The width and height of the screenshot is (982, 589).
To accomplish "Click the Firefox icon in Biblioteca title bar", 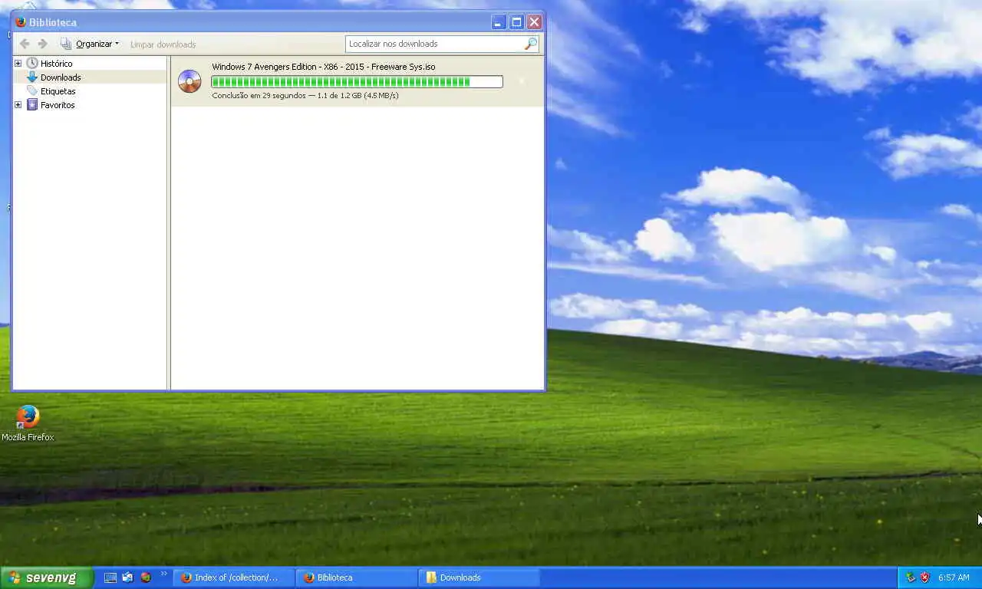I will (21, 22).
